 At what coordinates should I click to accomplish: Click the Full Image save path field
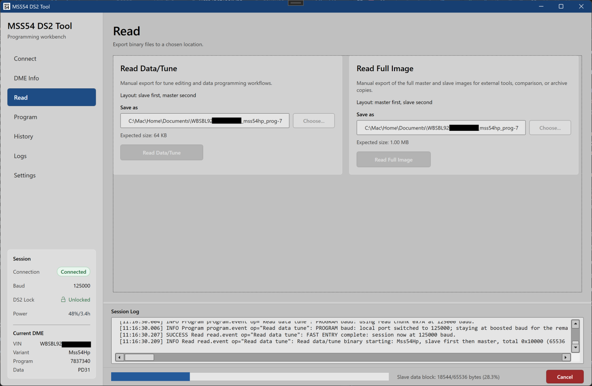pyautogui.click(x=441, y=128)
